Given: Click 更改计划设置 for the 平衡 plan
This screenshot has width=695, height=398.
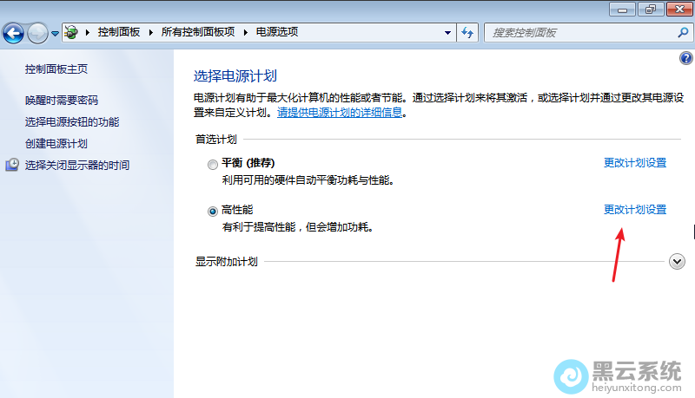Looking at the screenshot, I should pyautogui.click(x=634, y=163).
